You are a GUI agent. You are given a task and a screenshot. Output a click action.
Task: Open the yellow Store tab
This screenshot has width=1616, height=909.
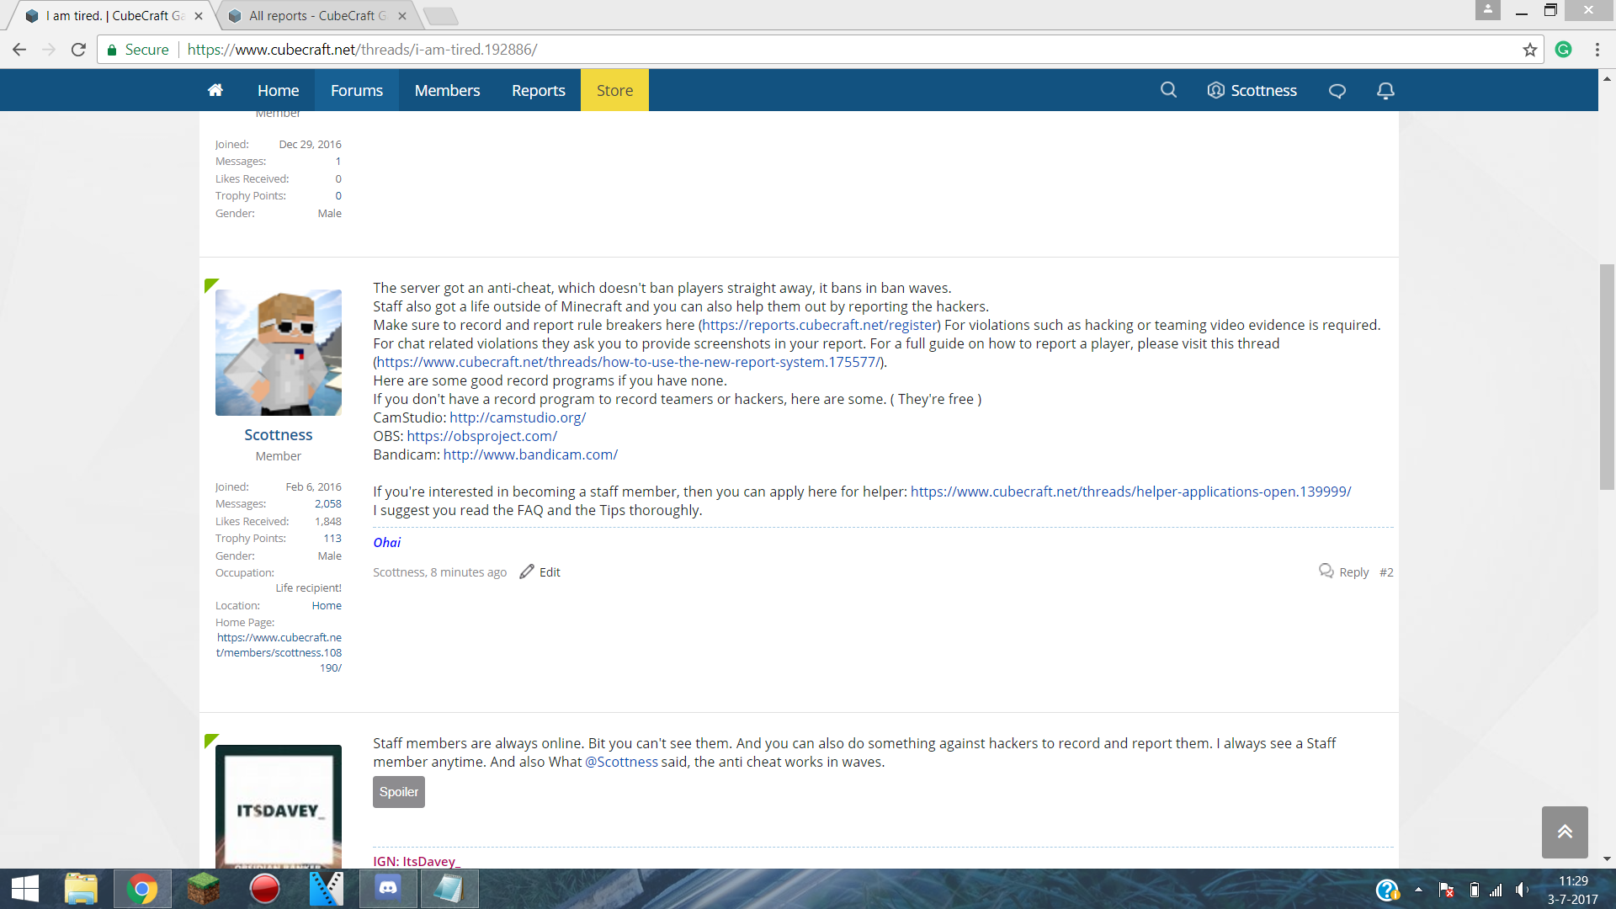point(614,90)
